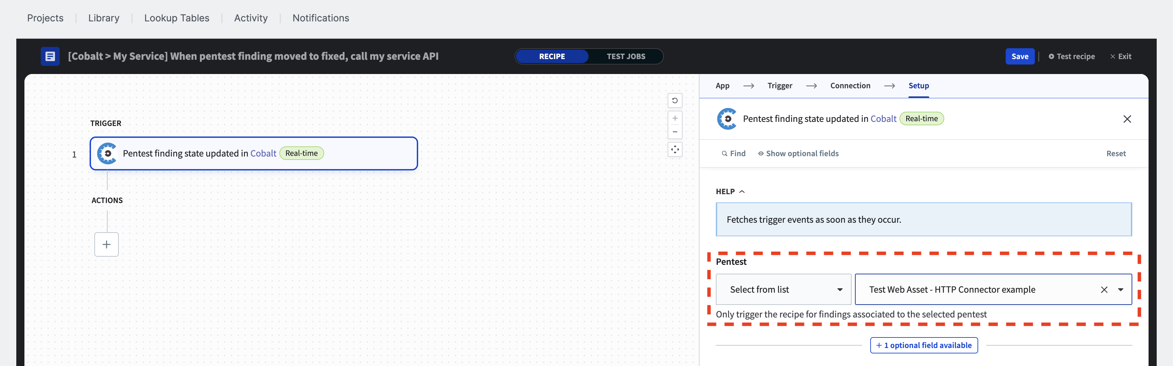Click the undo/reset view icon on the canvas

[x=675, y=100]
